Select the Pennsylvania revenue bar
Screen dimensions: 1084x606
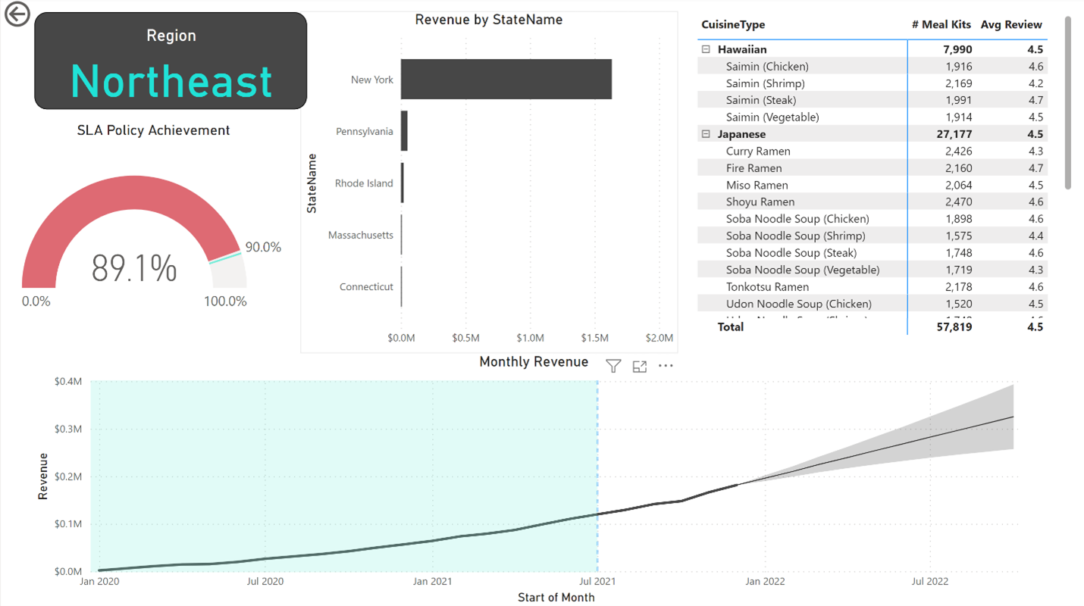point(404,131)
